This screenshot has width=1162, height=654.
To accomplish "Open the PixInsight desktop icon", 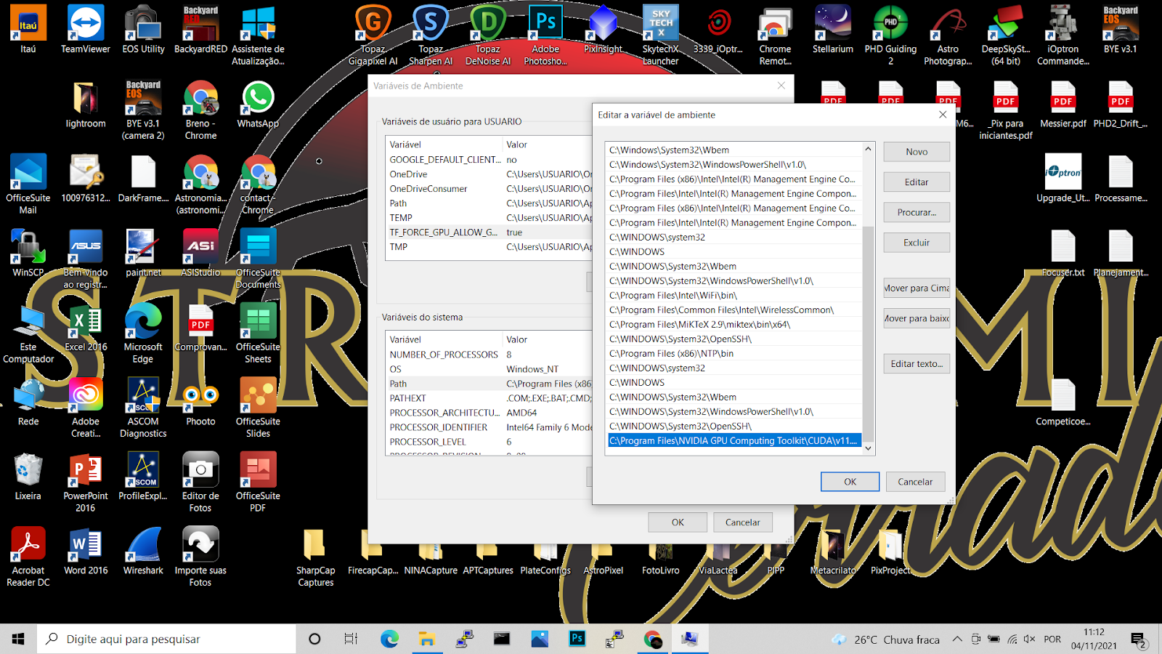I will (x=603, y=30).
